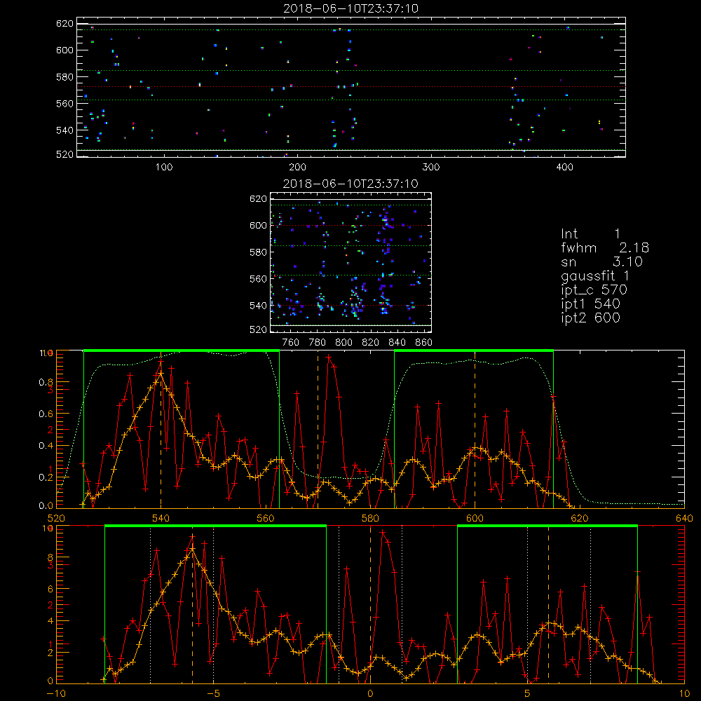Click right green bar atop bottom plot
The image size is (701, 701).
547,526
